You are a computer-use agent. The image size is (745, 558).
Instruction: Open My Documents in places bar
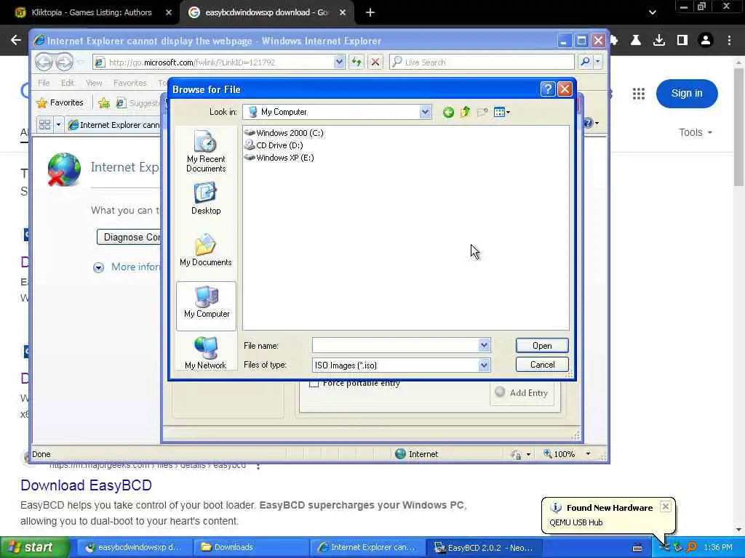[x=206, y=251]
